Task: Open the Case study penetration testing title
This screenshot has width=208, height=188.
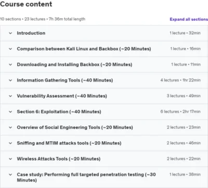Action: click(x=86, y=177)
